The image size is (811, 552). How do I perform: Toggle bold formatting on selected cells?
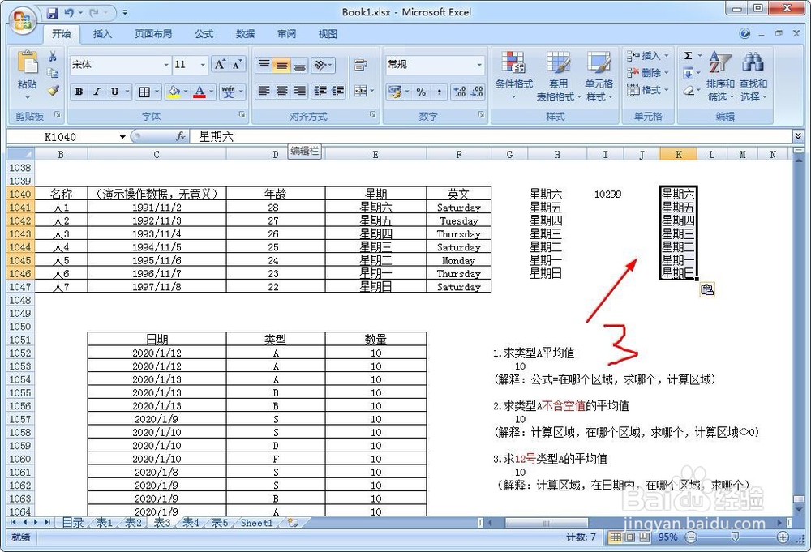pos(79,91)
